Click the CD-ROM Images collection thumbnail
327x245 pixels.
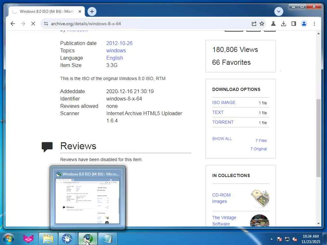coord(260,198)
